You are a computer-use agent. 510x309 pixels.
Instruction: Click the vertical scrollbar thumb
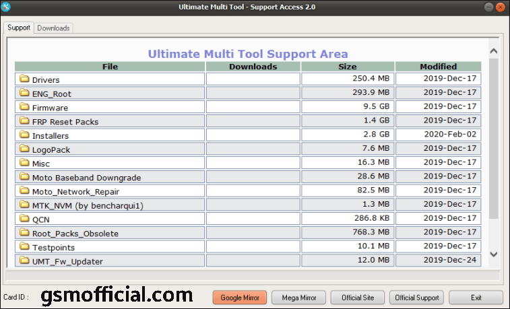494,139
